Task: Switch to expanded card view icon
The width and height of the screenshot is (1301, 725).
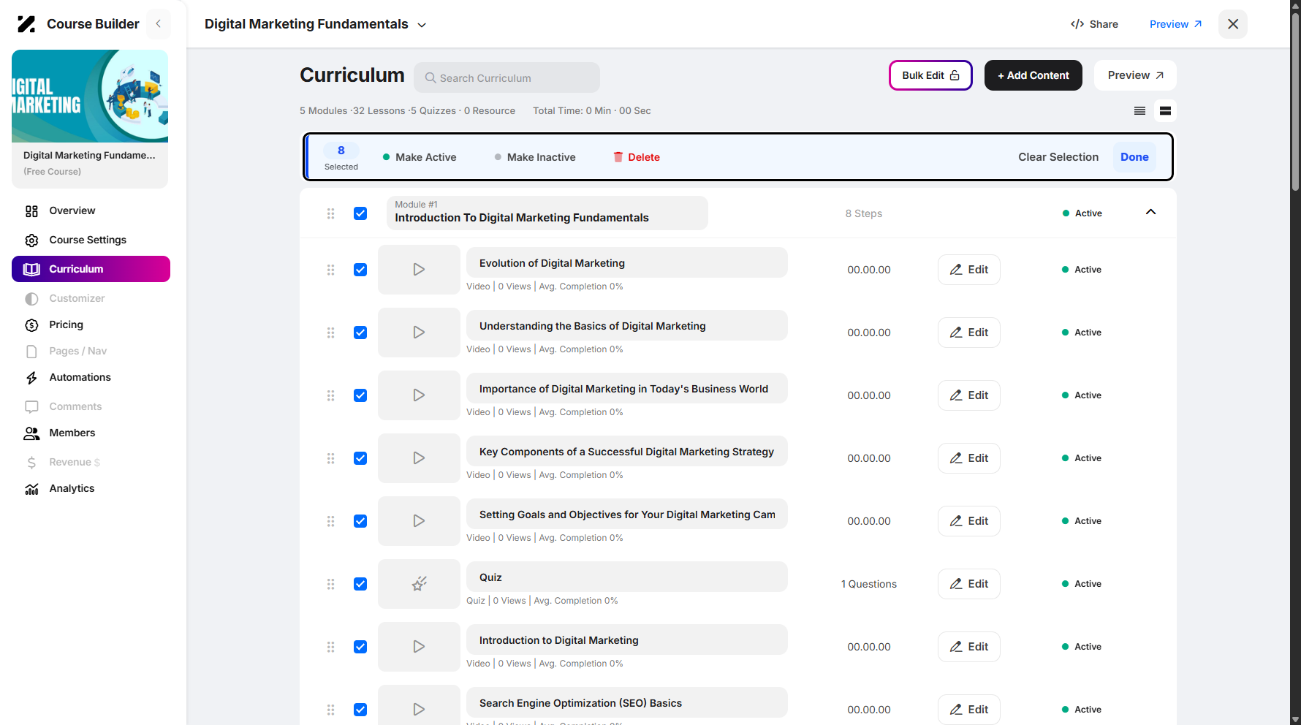Action: tap(1165, 111)
